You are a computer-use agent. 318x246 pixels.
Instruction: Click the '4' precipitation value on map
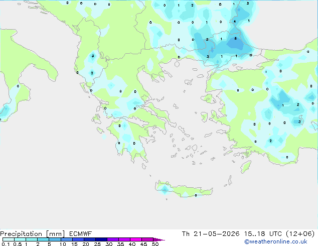click(x=235, y=21)
